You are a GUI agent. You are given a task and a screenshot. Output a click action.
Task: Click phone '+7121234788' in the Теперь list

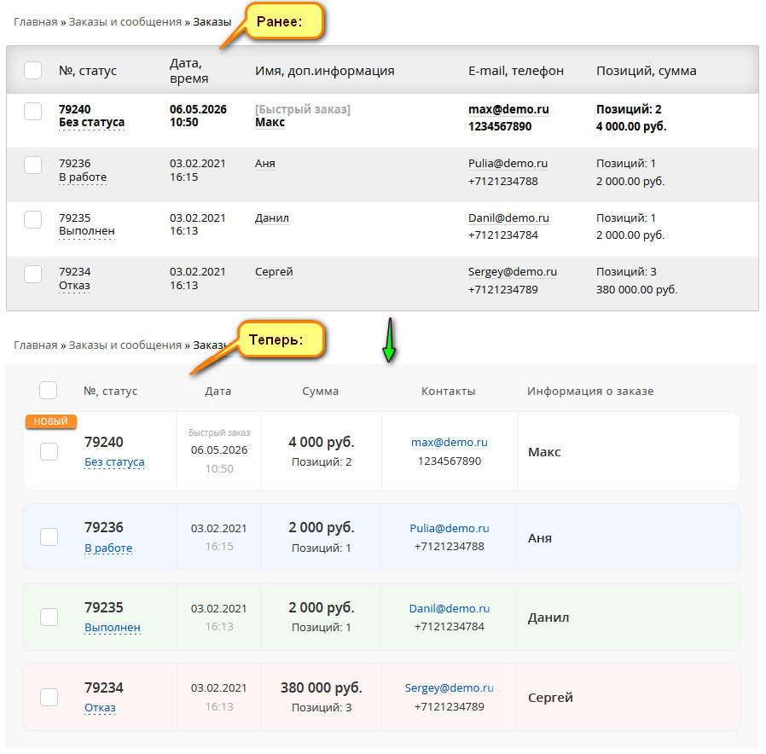tap(450, 547)
